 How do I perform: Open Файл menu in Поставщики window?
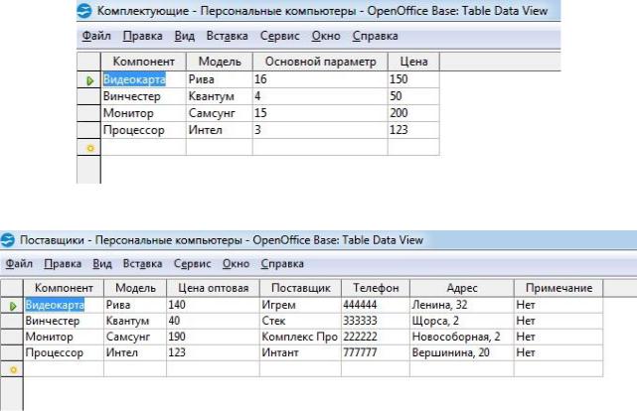click(x=19, y=263)
